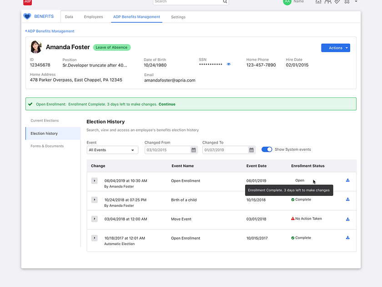Open the people icon in the header
Image resolution: width=382 pixels, height=287 pixels.
tap(328, 3)
